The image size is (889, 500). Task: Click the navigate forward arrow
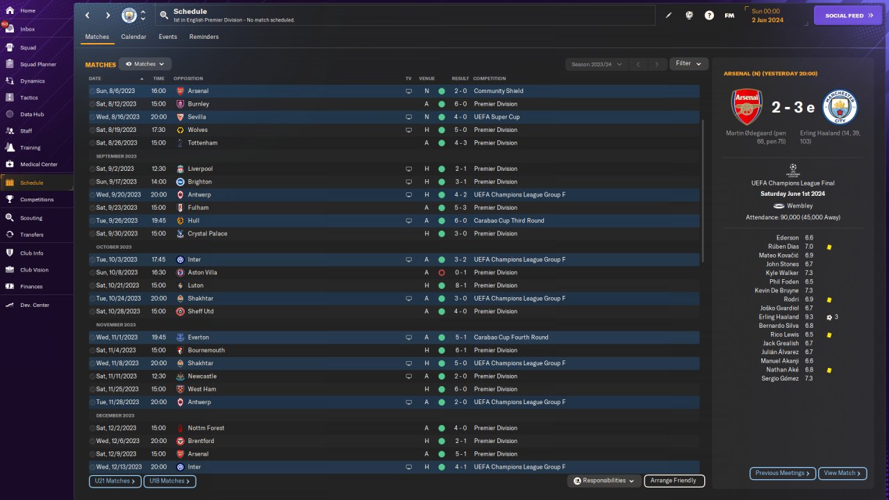pyautogui.click(x=108, y=15)
